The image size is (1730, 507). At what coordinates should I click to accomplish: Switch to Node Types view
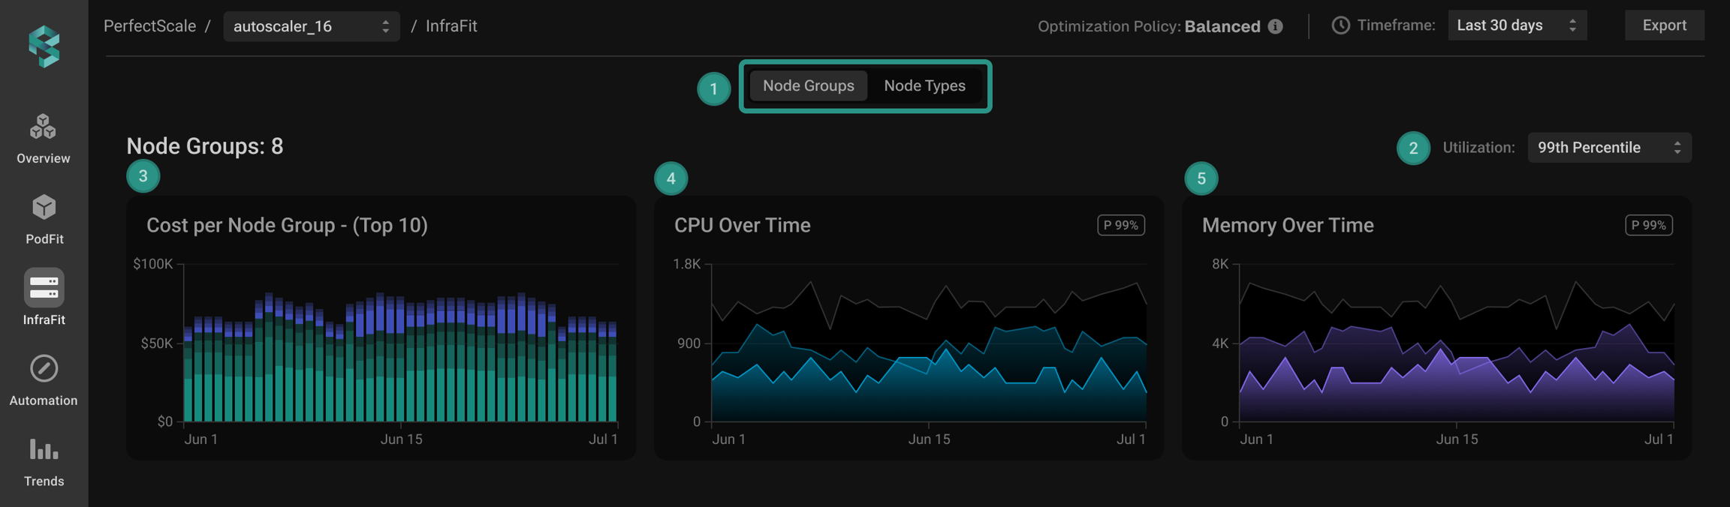(924, 85)
